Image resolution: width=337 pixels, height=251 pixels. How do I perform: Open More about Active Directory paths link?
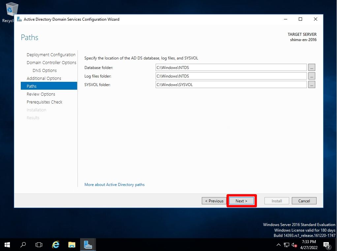[114, 185]
